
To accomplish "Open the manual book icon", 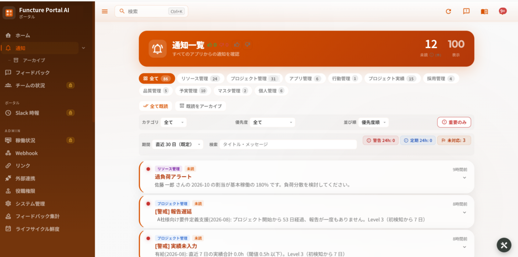I will click(x=484, y=11).
